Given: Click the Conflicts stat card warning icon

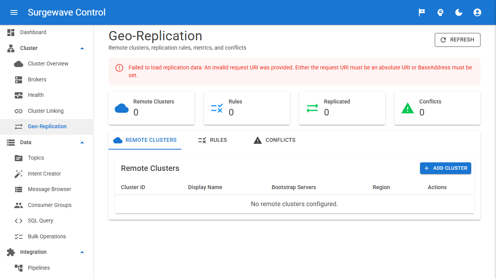Looking at the screenshot, I should click(408, 108).
